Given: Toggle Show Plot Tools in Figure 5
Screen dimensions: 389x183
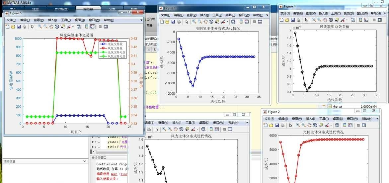Looking at the screenshot, I should (106, 27).
